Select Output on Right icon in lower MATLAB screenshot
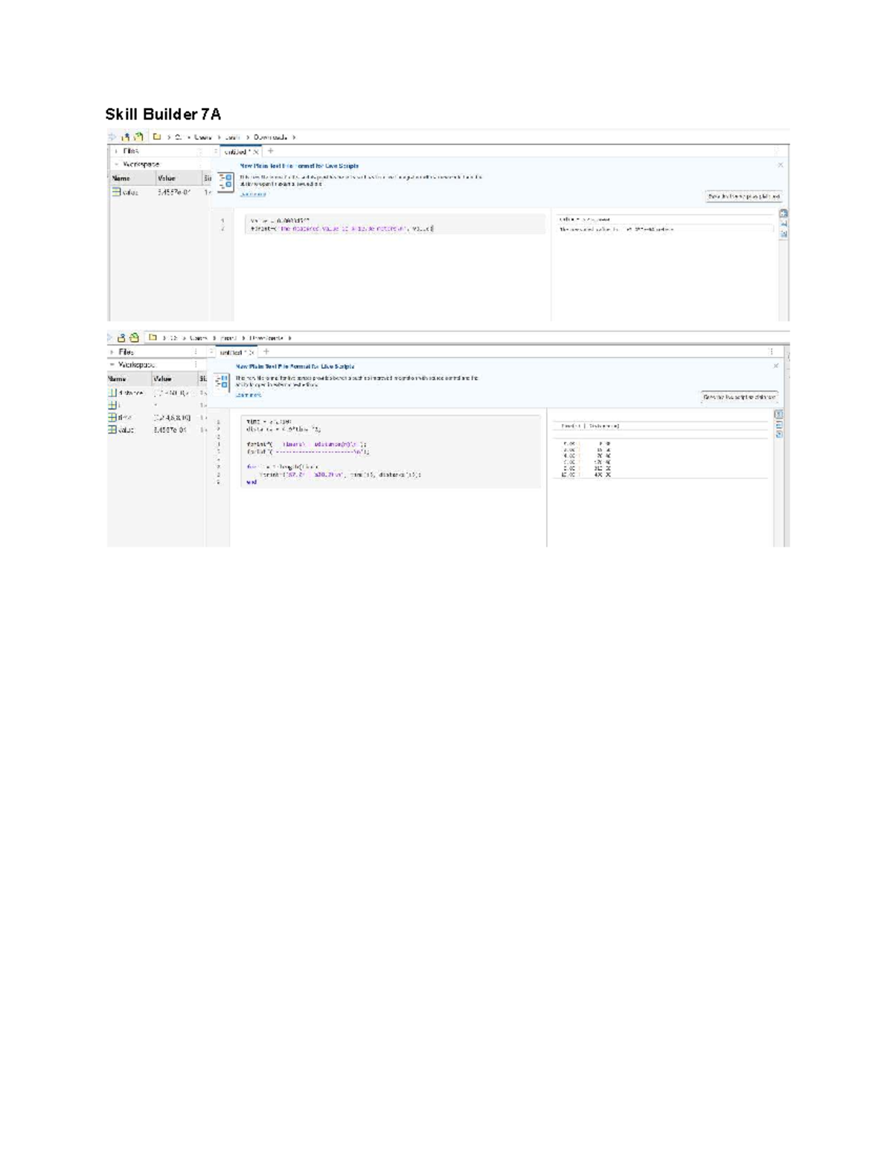893x1155 pixels. click(779, 414)
